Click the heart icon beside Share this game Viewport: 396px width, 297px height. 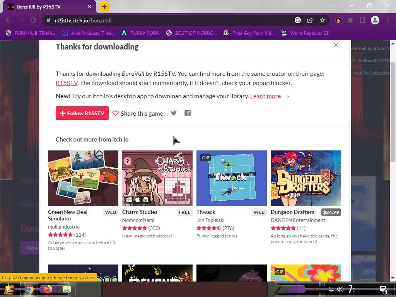[115, 113]
